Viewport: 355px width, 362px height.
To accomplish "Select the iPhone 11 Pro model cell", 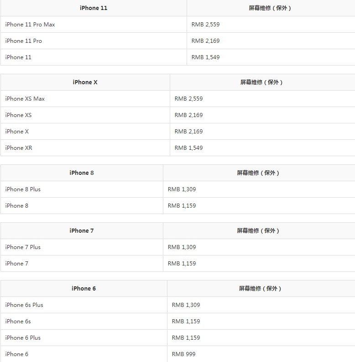I will 24,41.
